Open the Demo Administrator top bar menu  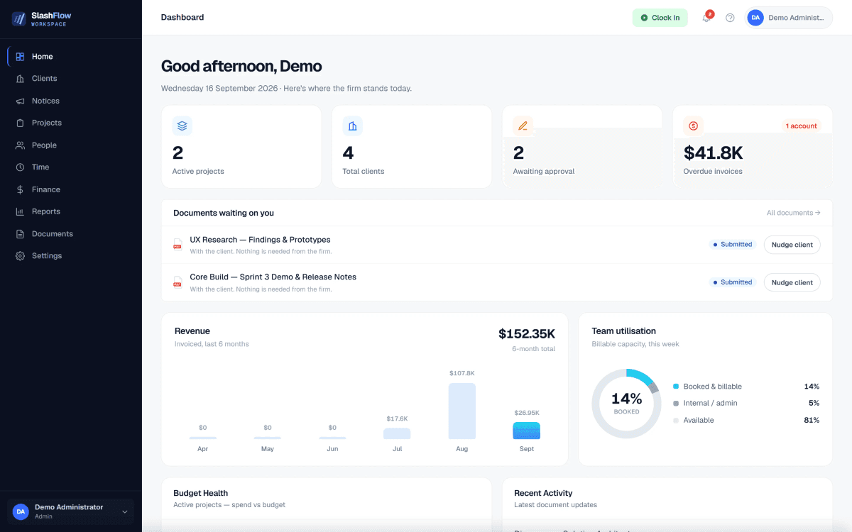(788, 18)
